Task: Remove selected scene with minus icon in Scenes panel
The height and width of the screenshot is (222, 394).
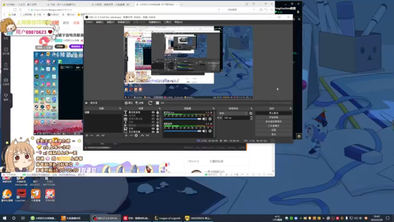Action: pyautogui.click(x=92, y=135)
